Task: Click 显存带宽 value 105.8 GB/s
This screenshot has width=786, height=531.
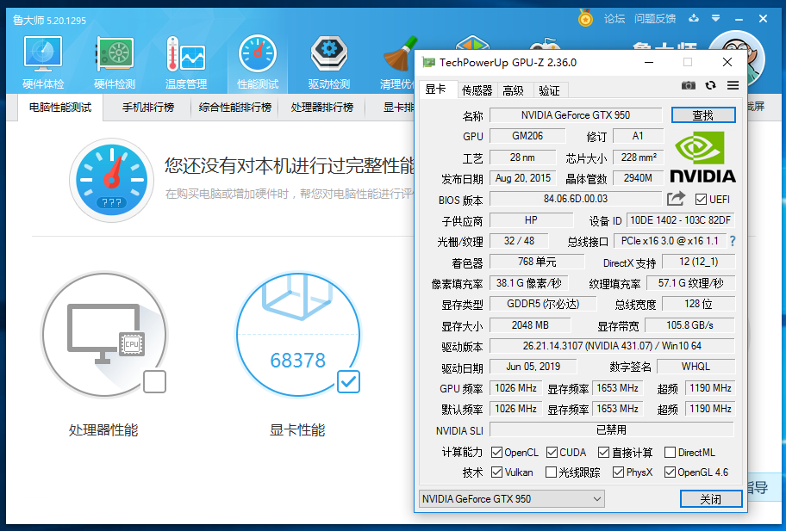Action: pos(689,325)
